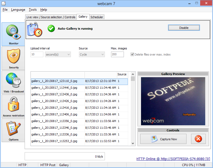Open the Language menu
The width and height of the screenshot is (213, 168).
[18, 10]
